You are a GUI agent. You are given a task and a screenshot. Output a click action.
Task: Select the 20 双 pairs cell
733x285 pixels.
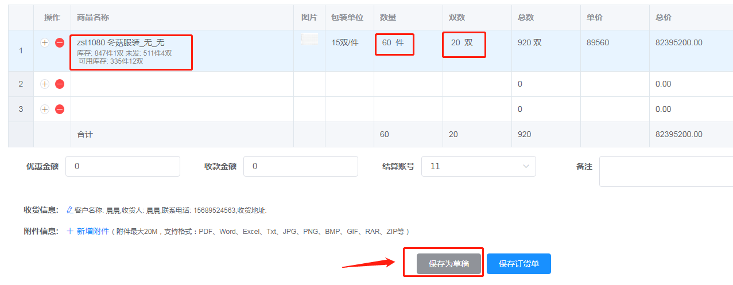[463, 43]
